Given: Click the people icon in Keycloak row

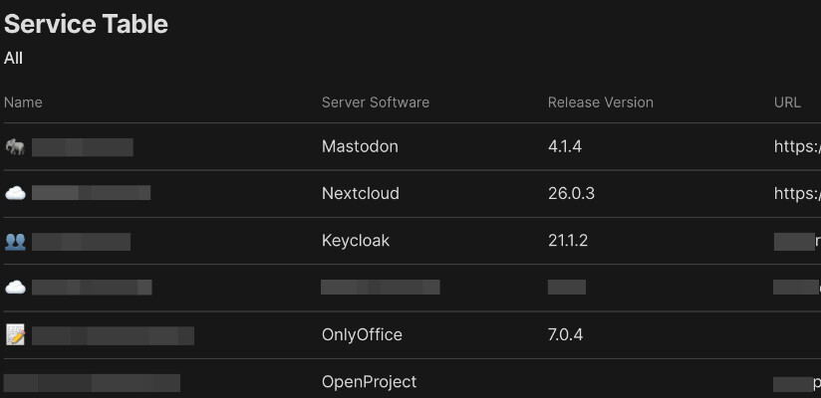Looking at the screenshot, I should tap(15, 241).
